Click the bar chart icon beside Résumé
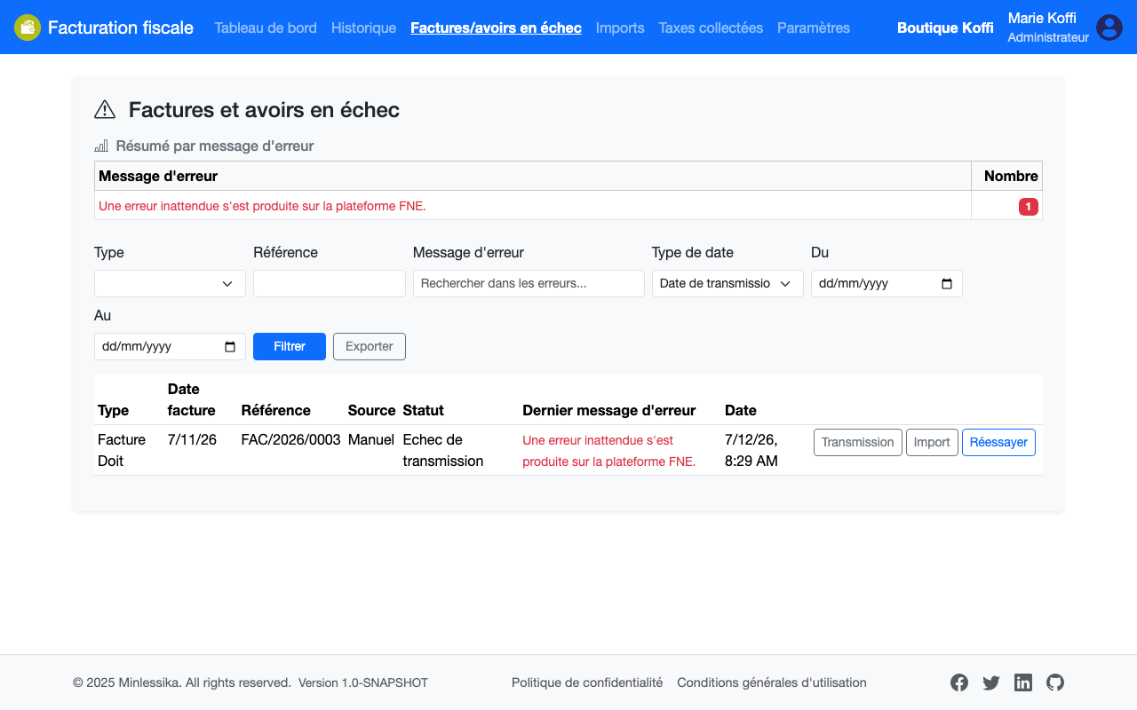Screen dimensions: 1137x710 pyautogui.click(x=101, y=146)
